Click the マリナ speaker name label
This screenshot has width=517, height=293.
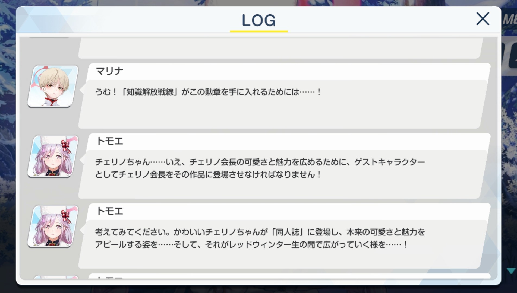[x=109, y=71]
